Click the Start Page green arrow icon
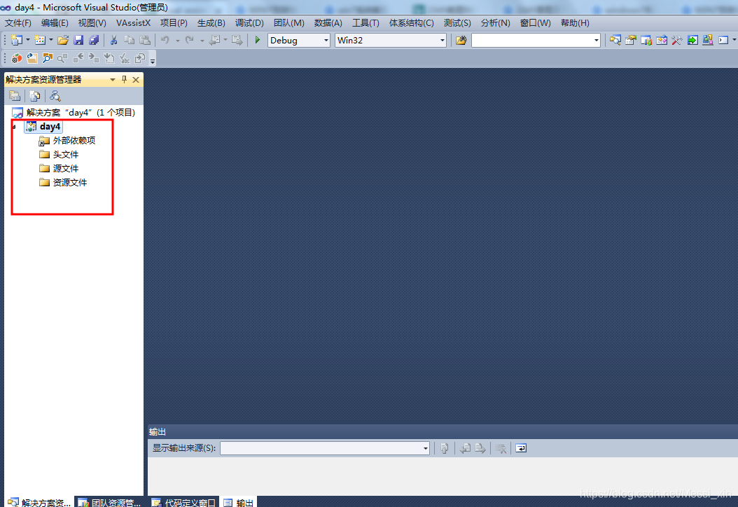The height and width of the screenshot is (507, 738). pyautogui.click(x=692, y=40)
